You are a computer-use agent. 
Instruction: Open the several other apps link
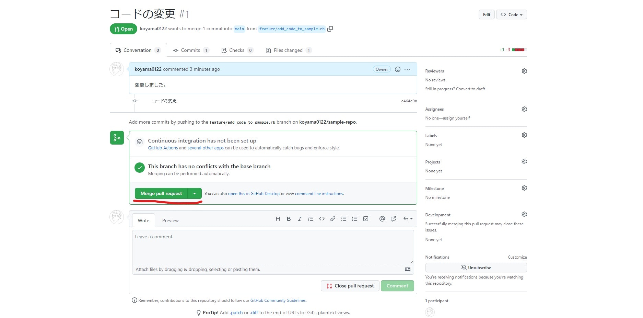[206, 148]
